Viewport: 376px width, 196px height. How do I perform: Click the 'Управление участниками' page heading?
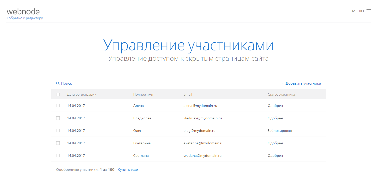click(188, 45)
